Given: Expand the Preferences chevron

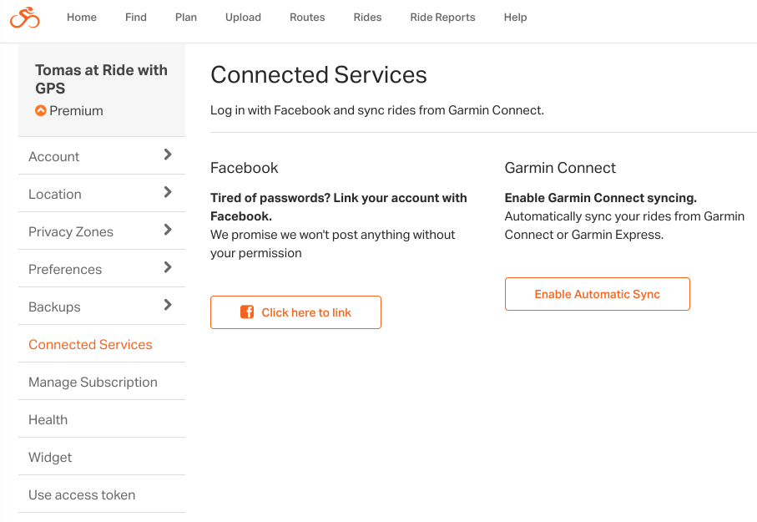Looking at the screenshot, I should pos(168,267).
